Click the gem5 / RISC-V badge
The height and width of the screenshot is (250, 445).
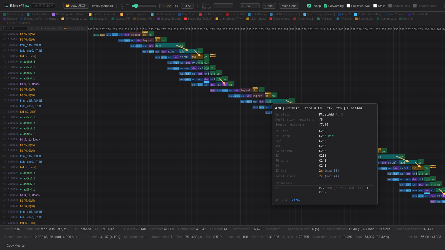click(x=43, y=6)
